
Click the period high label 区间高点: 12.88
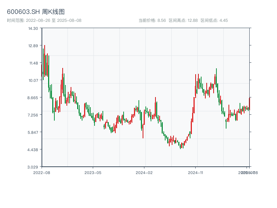coord(183,20)
